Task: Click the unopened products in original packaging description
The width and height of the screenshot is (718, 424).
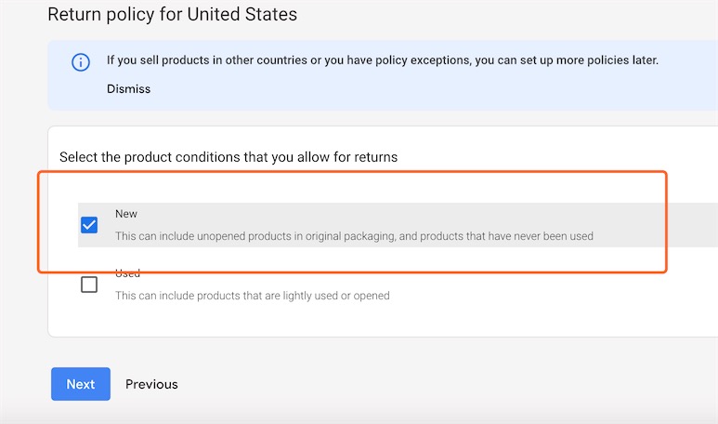Action: [354, 236]
